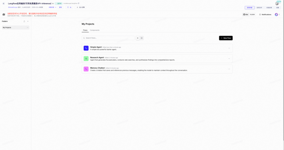Upload a folder using the upload icon
This screenshot has height=150, width=284.
(24, 21)
